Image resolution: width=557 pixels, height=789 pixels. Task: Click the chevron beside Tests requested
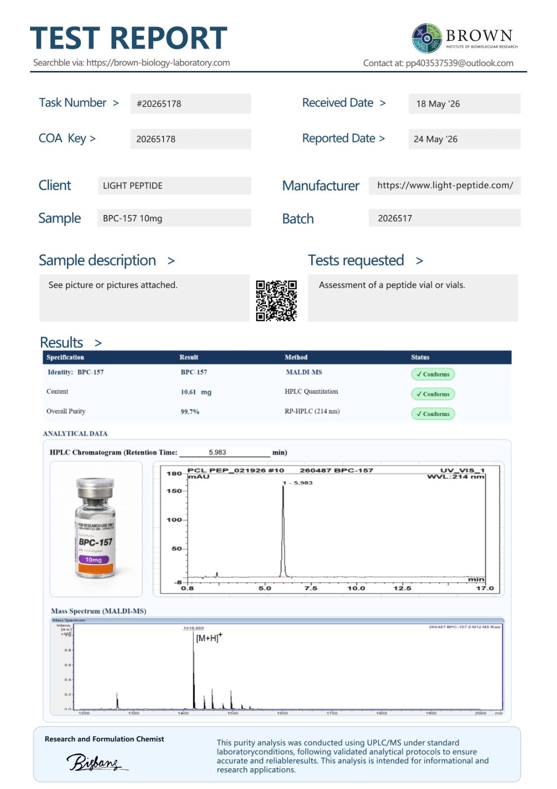tap(419, 261)
